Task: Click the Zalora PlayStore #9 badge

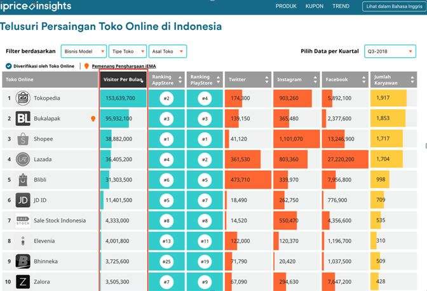Action: (x=205, y=282)
